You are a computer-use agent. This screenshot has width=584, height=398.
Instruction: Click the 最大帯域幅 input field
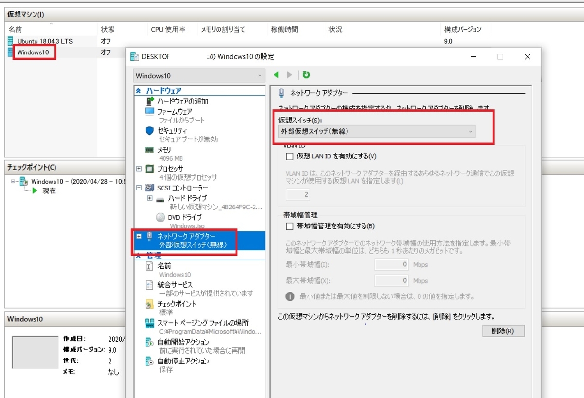click(392, 280)
